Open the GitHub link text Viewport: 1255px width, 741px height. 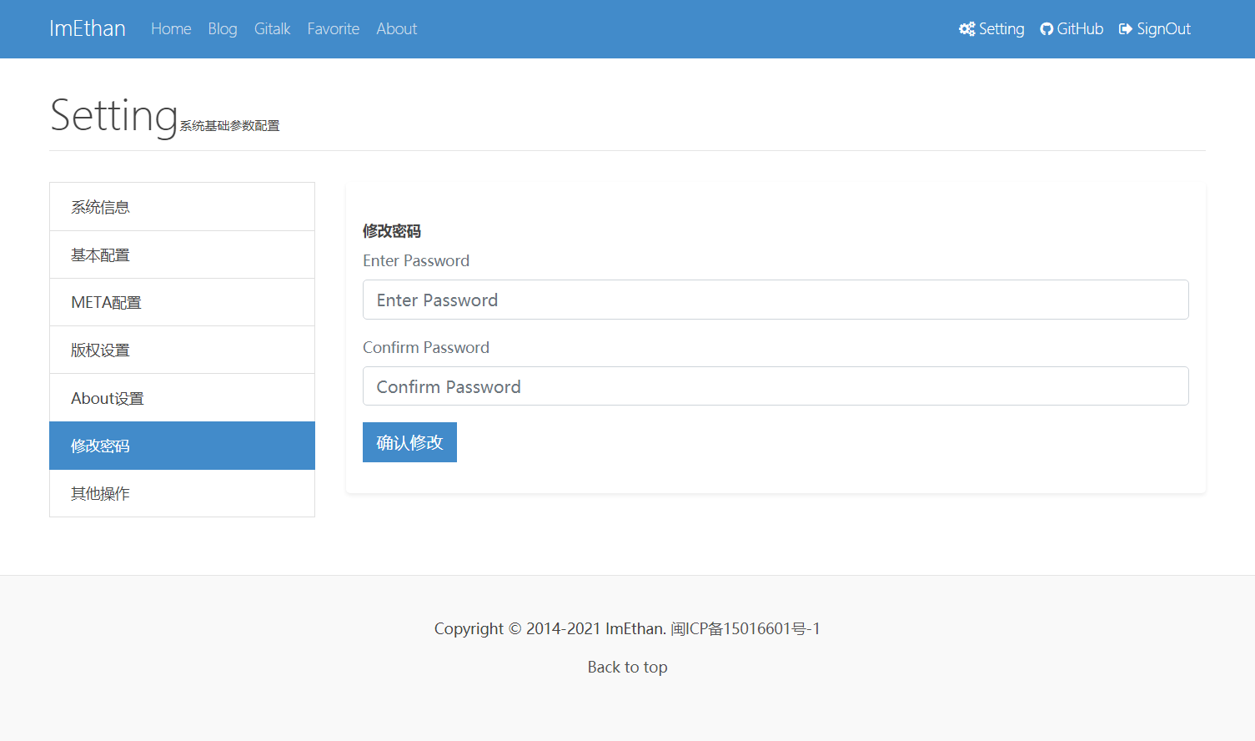(1080, 29)
